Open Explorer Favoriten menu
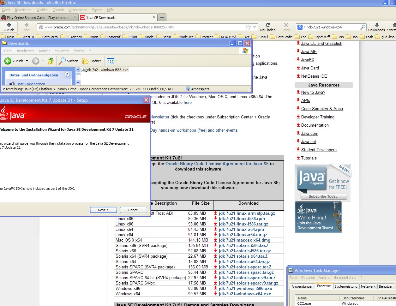This screenshot has width=396, height=306. (x=62, y=51)
